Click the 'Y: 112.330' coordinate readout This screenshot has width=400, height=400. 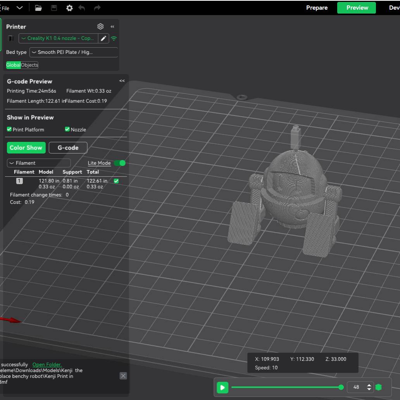click(302, 359)
